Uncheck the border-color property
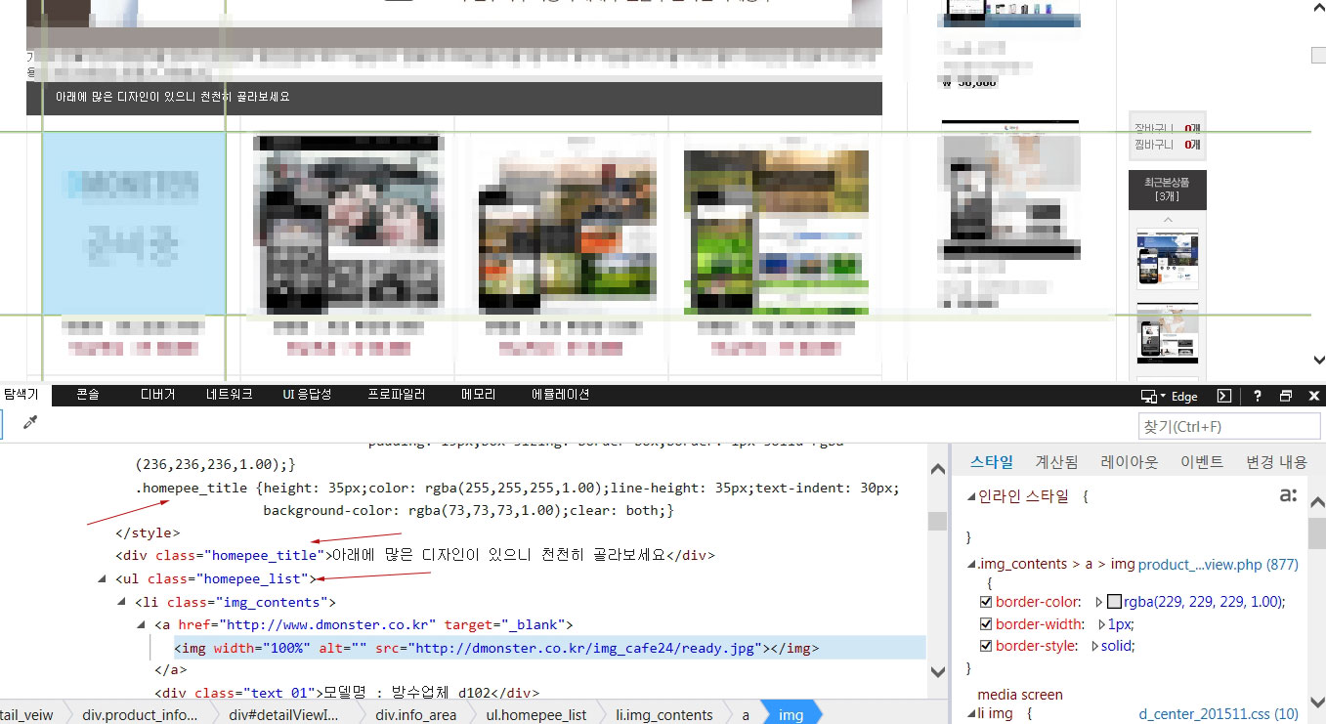 pyautogui.click(x=986, y=602)
